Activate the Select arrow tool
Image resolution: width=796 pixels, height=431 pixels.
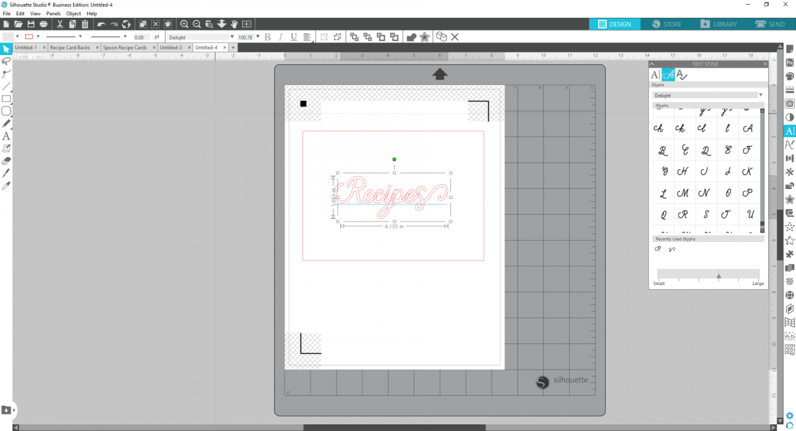7,48
